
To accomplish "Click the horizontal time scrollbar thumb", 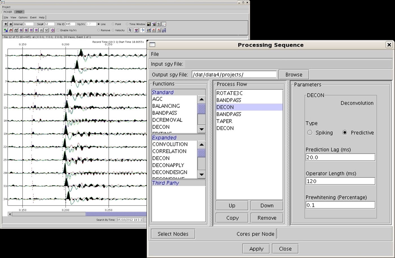I will click(116, 214).
